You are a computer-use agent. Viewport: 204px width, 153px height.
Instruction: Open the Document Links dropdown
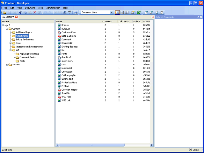click(112, 12)
